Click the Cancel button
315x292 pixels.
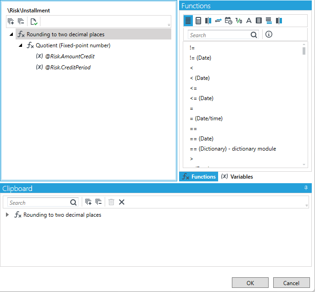tap(291, 283)
